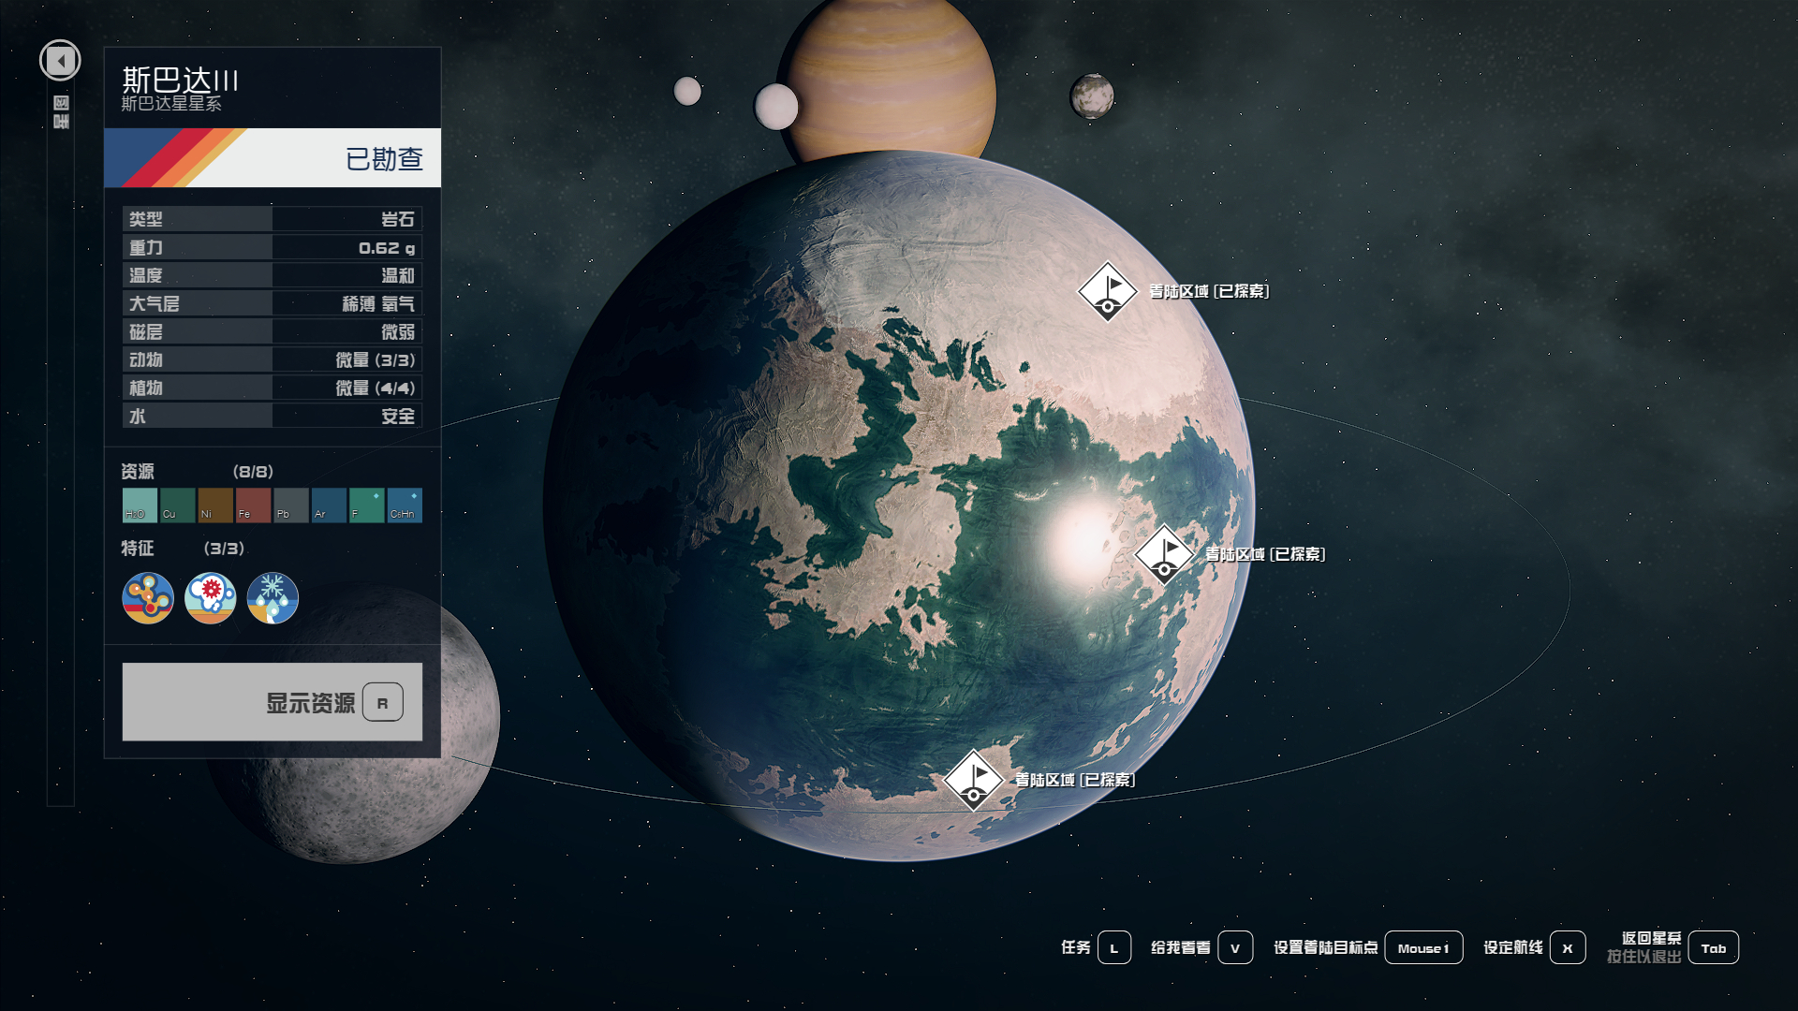Select the striped orange gas giant
1798x1011 pixels.
[887, 84]
